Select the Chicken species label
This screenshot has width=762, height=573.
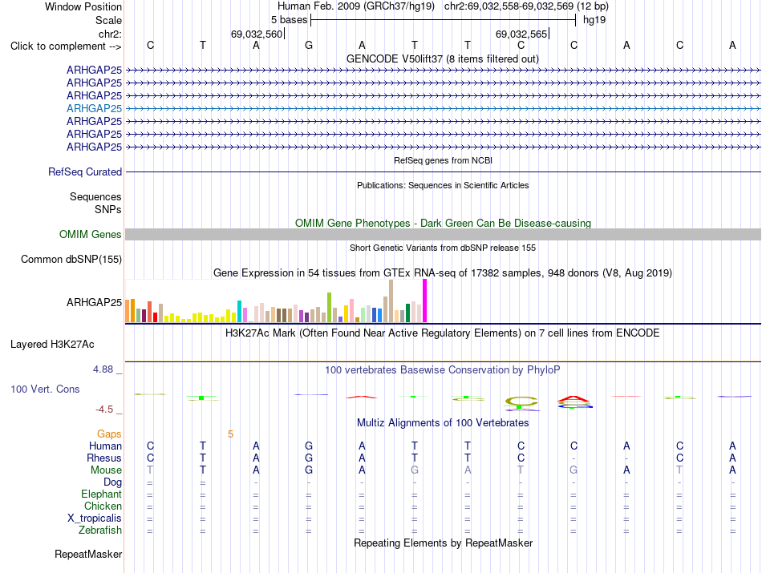pos(103,506)
